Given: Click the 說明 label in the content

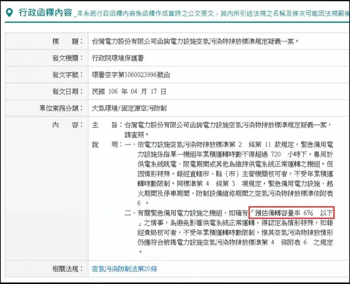Looking at the screenshot, I should pyautogui.click(x=108, y=145).
